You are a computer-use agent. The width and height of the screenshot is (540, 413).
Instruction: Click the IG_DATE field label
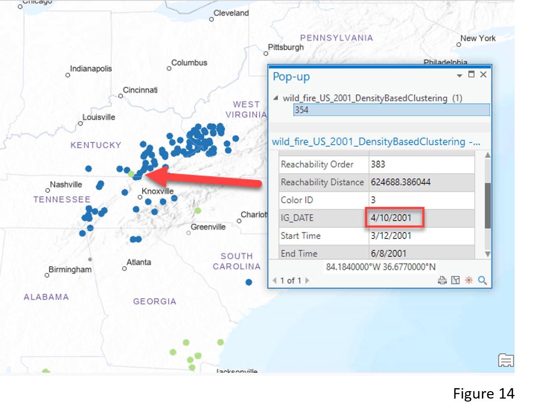(297, 218)
